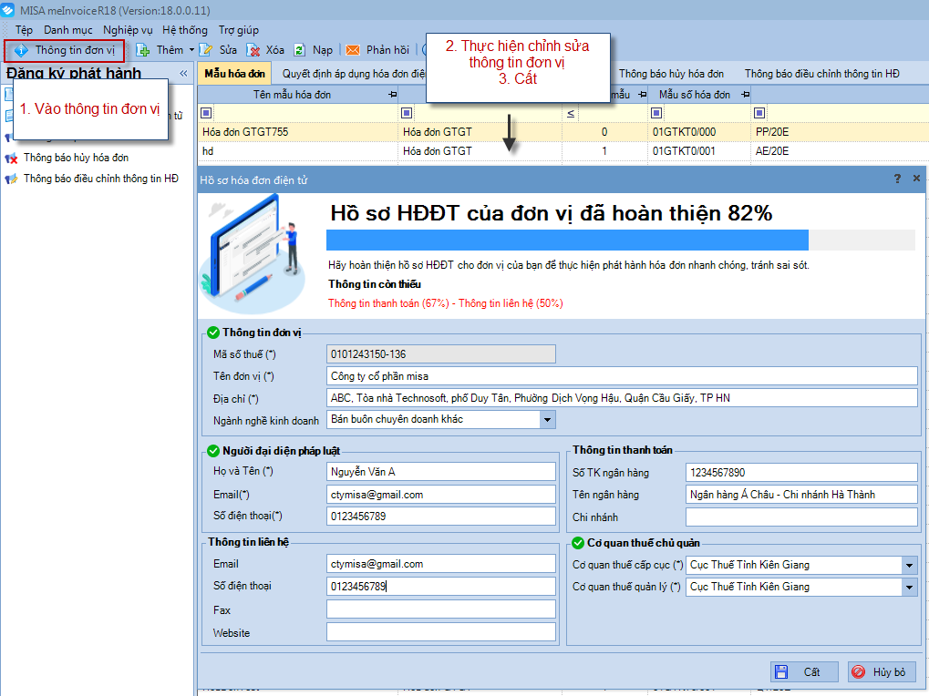Screen dimensions: 929x696
Task: Open the Tệp menu
Action: coord(25,29)
